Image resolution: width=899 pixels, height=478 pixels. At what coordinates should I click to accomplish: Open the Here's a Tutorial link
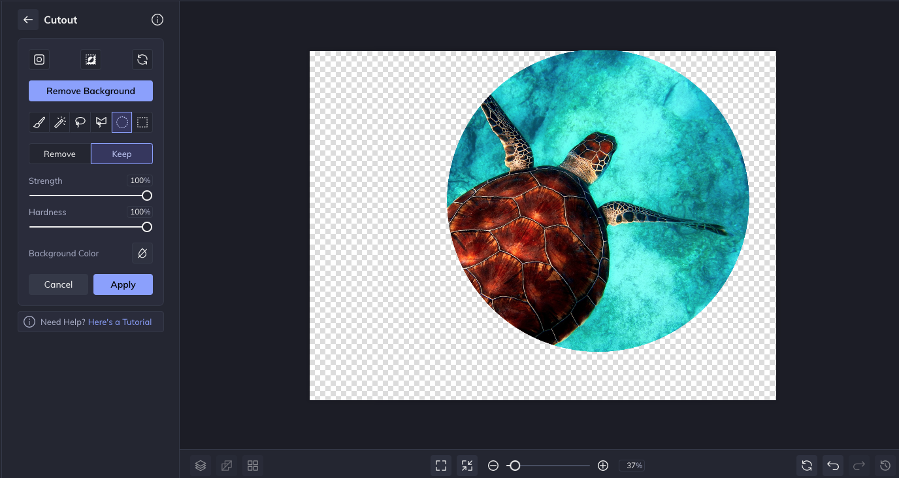(120, 322)
